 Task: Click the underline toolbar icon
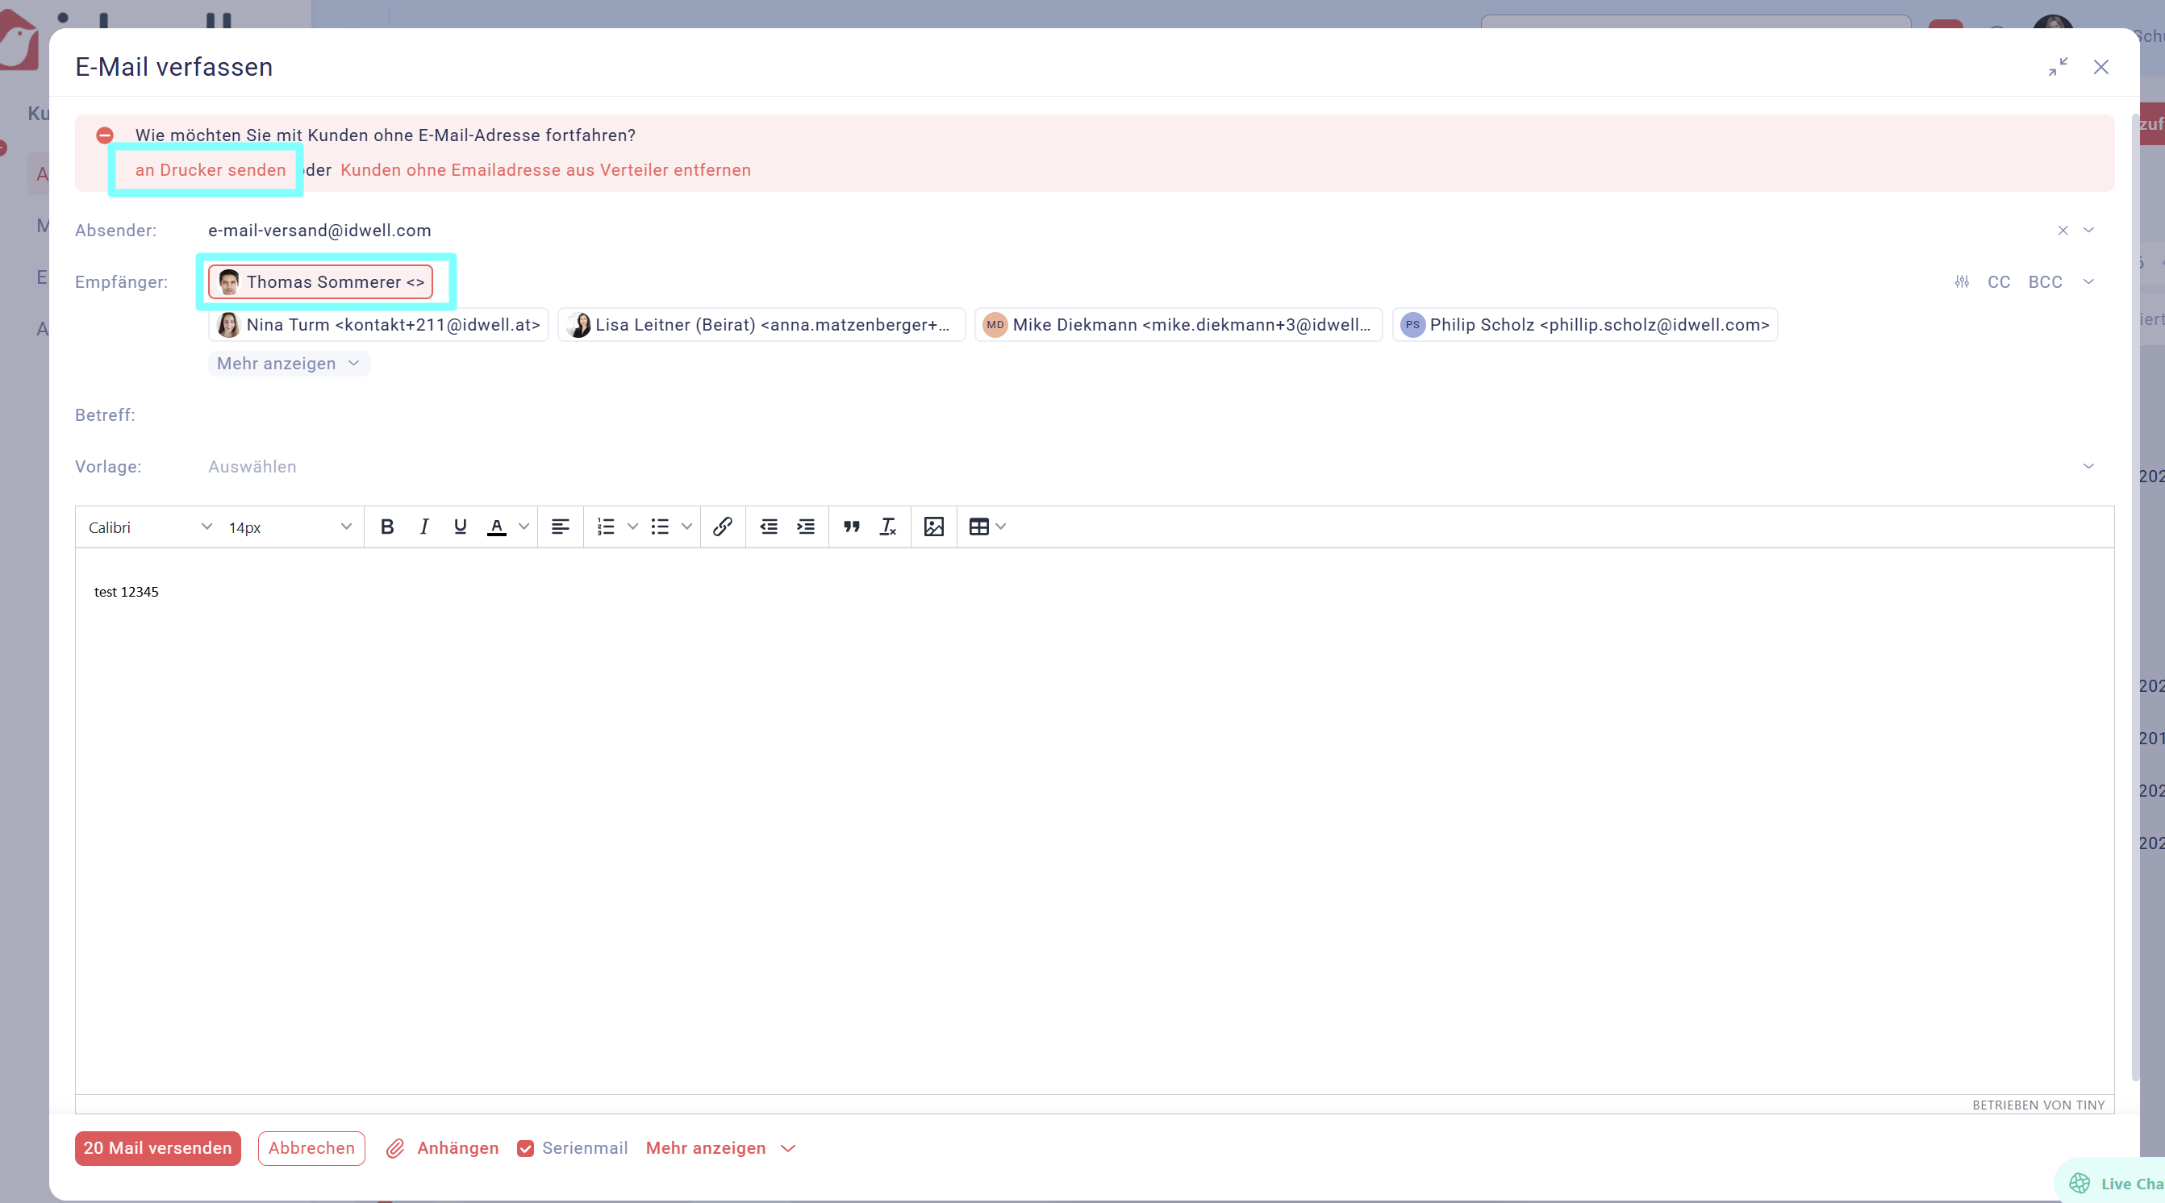(x=460, y=527)
